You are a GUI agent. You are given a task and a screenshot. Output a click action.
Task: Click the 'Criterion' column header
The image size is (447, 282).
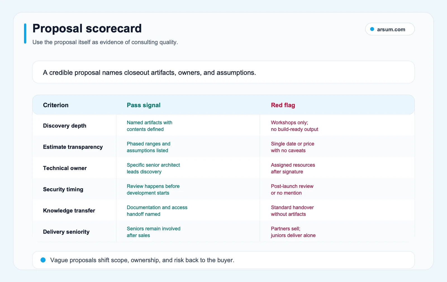[56, 105]
